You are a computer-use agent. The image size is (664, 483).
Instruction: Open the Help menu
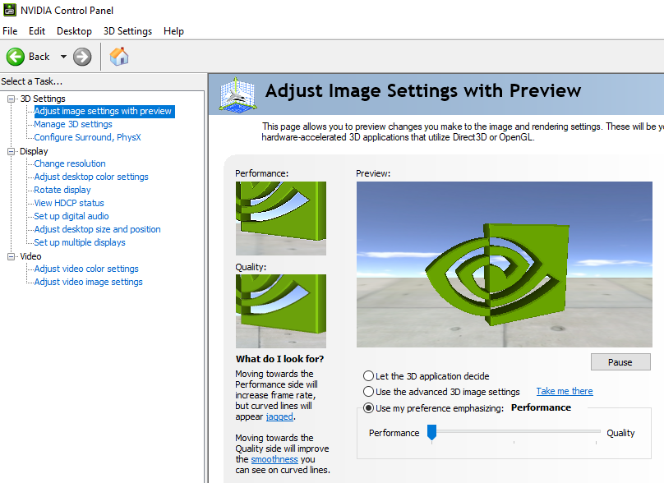pos(173,31)
